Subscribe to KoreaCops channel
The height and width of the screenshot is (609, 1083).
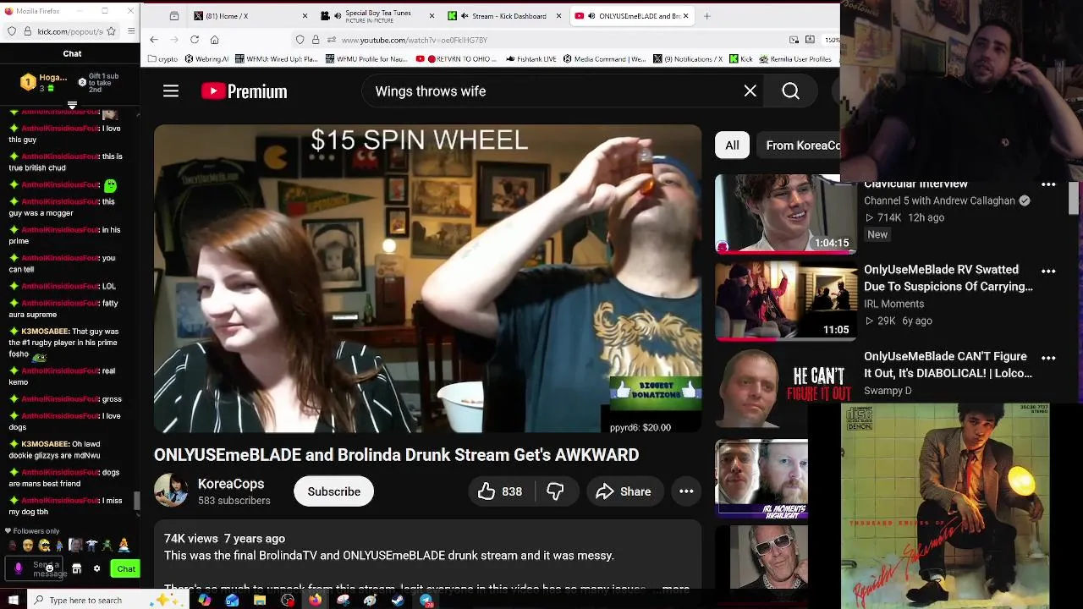pos(333,491)
